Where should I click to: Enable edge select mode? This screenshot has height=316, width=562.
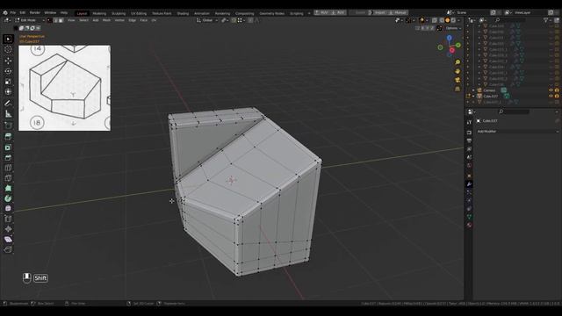coord(55,20)
